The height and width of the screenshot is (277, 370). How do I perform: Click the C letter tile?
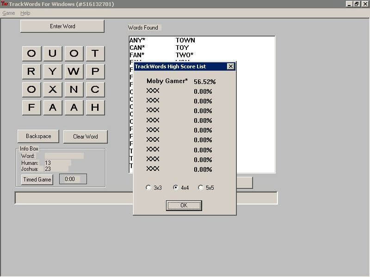click(95, 90)
